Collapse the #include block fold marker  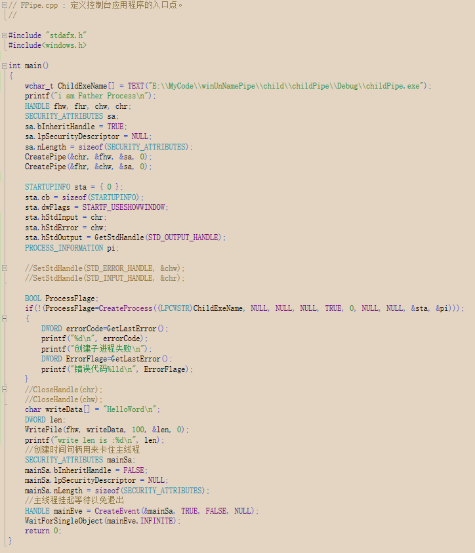pyautogui.click(x=4, y=35)
